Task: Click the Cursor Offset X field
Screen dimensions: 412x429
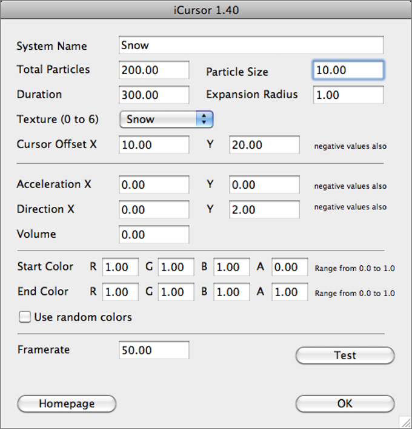Action: click(154, 145)
